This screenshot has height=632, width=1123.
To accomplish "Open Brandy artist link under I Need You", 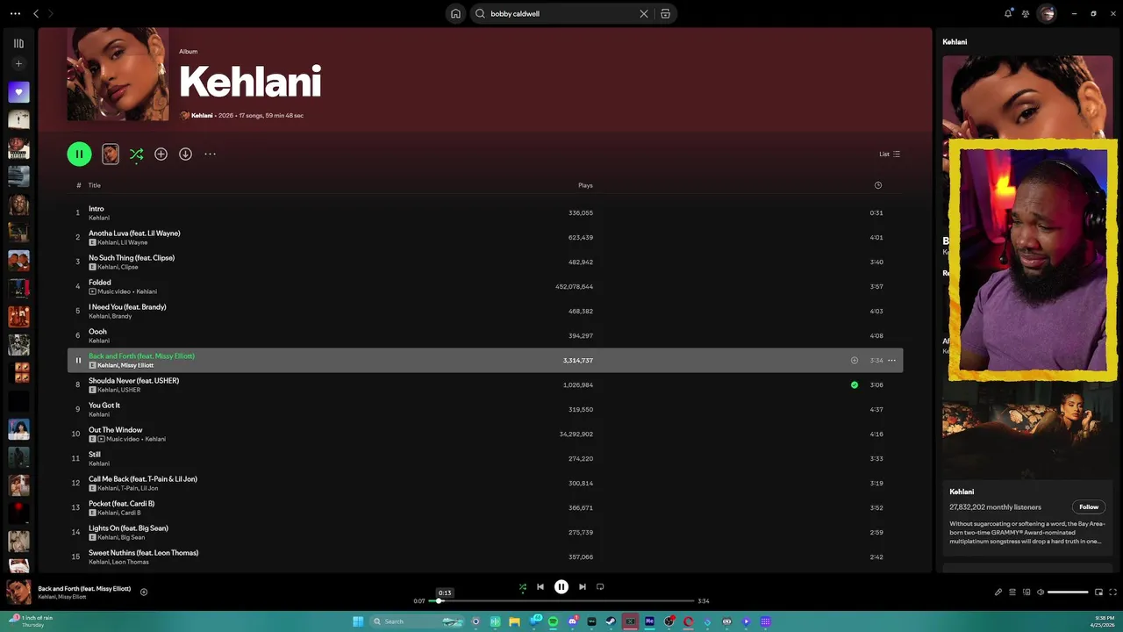I will [x=122, y=316].
